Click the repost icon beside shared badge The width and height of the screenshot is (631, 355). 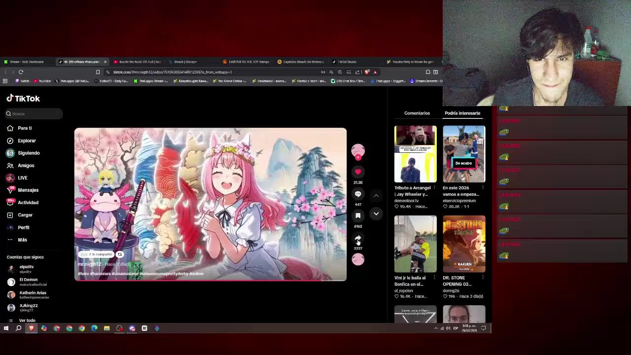point(120,254)
